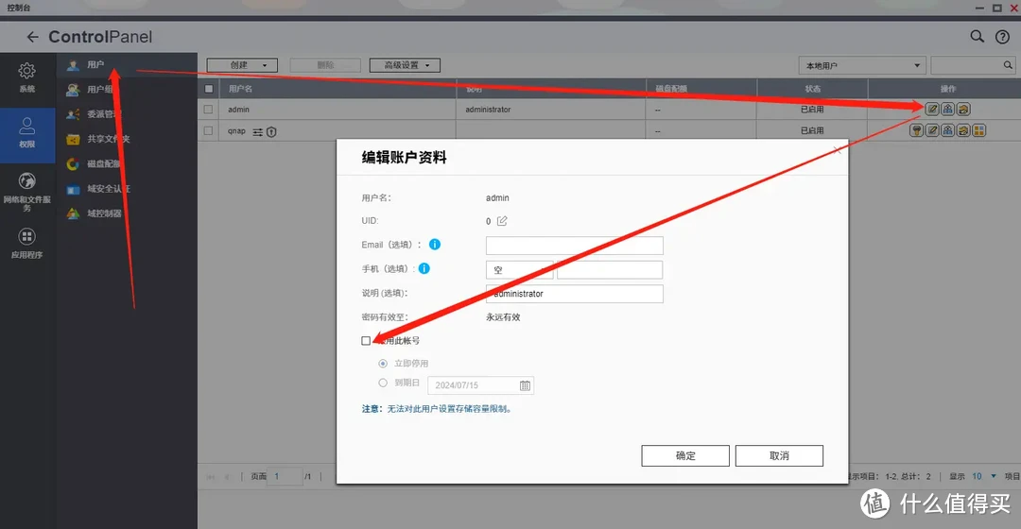This screenshot has width=1021, height=529.
Task: Open the calendar icon for 到期日
Action: (x=525, y=385)
